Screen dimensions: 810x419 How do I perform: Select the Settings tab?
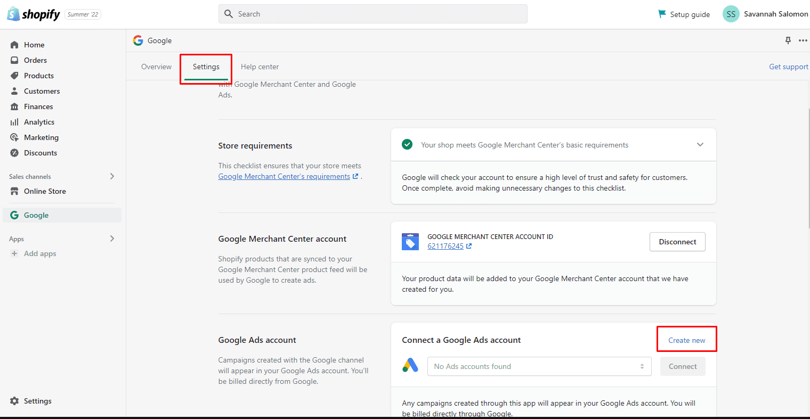(206, 67)
